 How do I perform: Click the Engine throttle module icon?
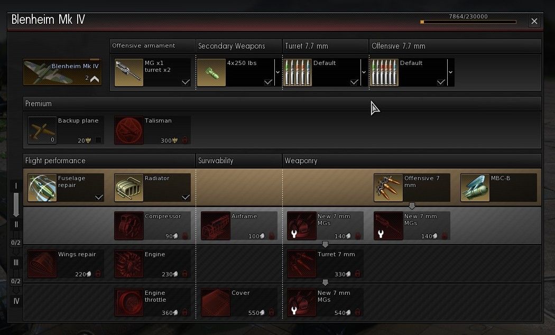(129, 302)
